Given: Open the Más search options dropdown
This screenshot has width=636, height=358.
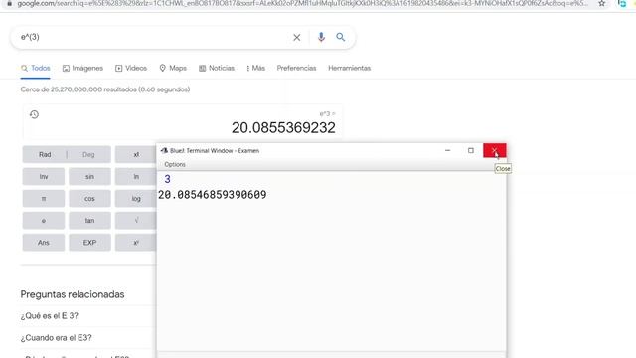Looking at the screenshot, I should click(256, 68).
